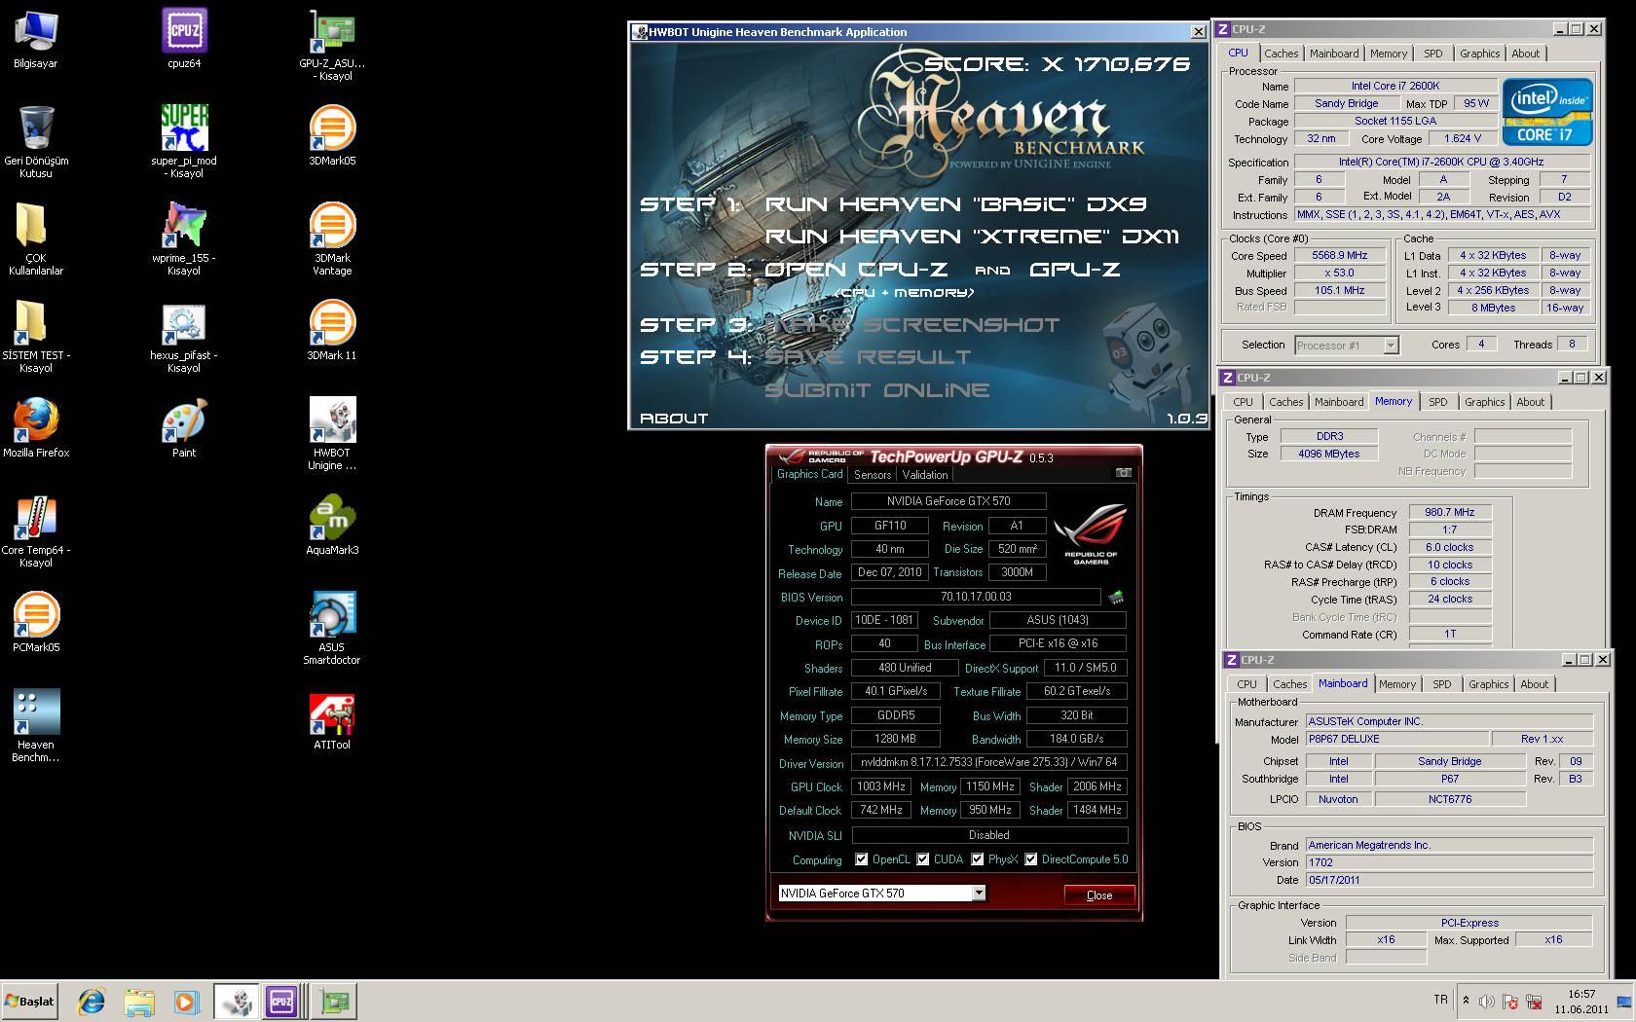Image resolution: width=1636 pixels, height=1022 pixels.
Task: Open Core Temp64 shortcut
Action: (36, 531)
